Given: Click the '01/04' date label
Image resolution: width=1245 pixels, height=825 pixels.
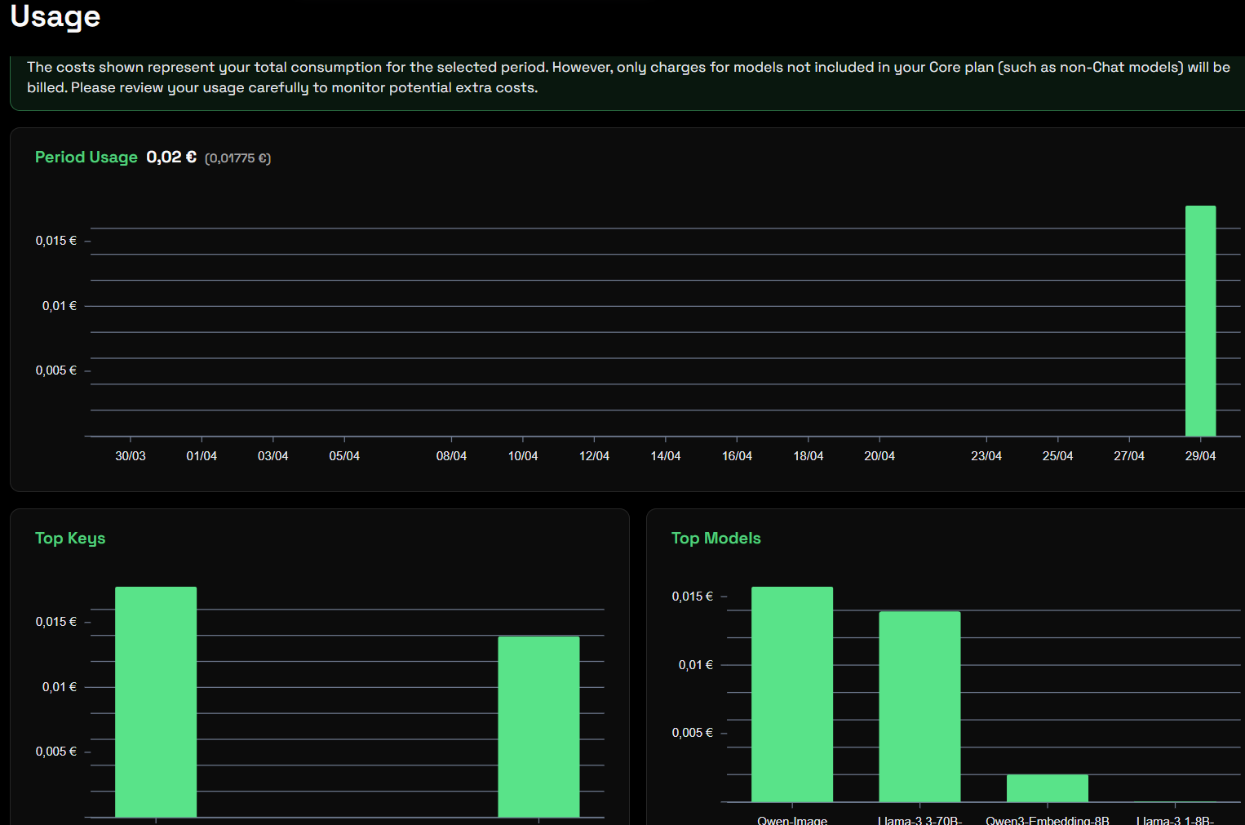Looking at the screenshot, I should click(x=202, y=456).
